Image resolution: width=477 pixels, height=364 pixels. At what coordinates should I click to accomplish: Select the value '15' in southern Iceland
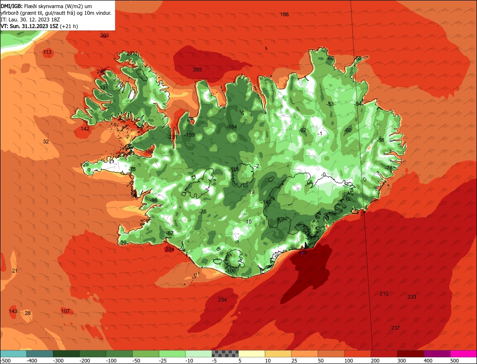coord(249,222)
